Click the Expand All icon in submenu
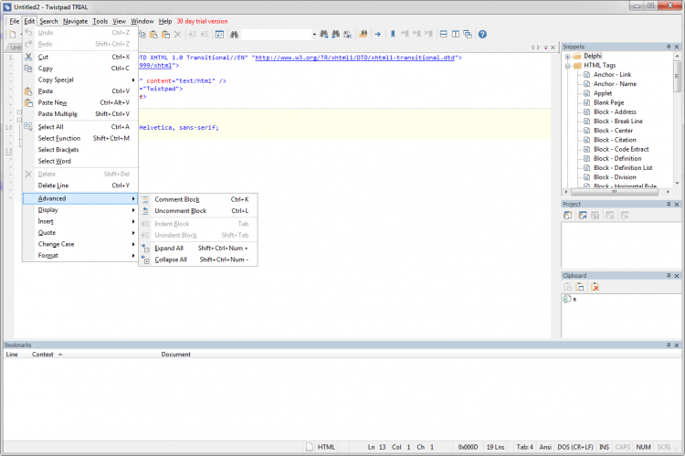This screenshot has height=456, width=685. pyautogui.click(x=145, y=248)
